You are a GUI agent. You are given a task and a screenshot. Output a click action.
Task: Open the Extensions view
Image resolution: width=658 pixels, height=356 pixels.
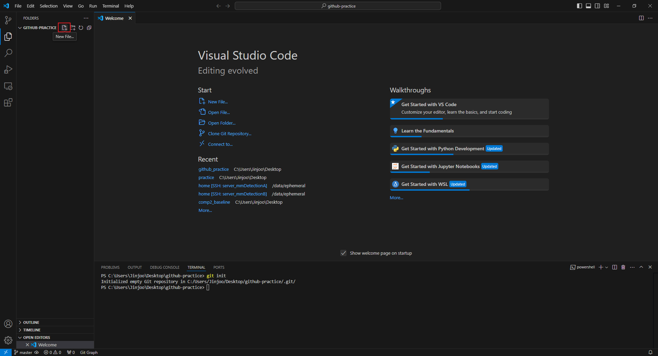(x=8, y=102)
